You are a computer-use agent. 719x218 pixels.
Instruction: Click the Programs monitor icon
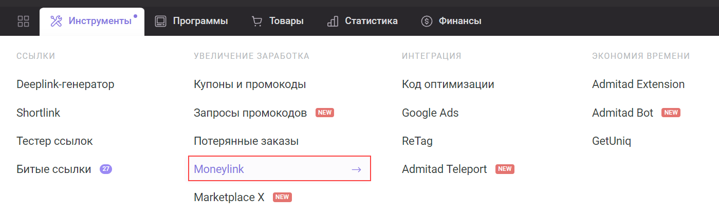pos(160,21)
